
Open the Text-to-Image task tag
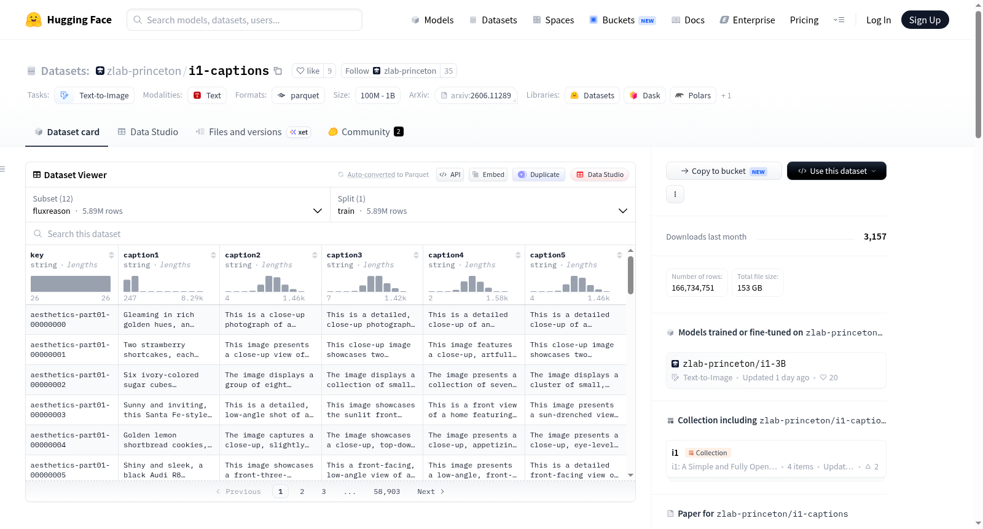(x=95, y=95)
